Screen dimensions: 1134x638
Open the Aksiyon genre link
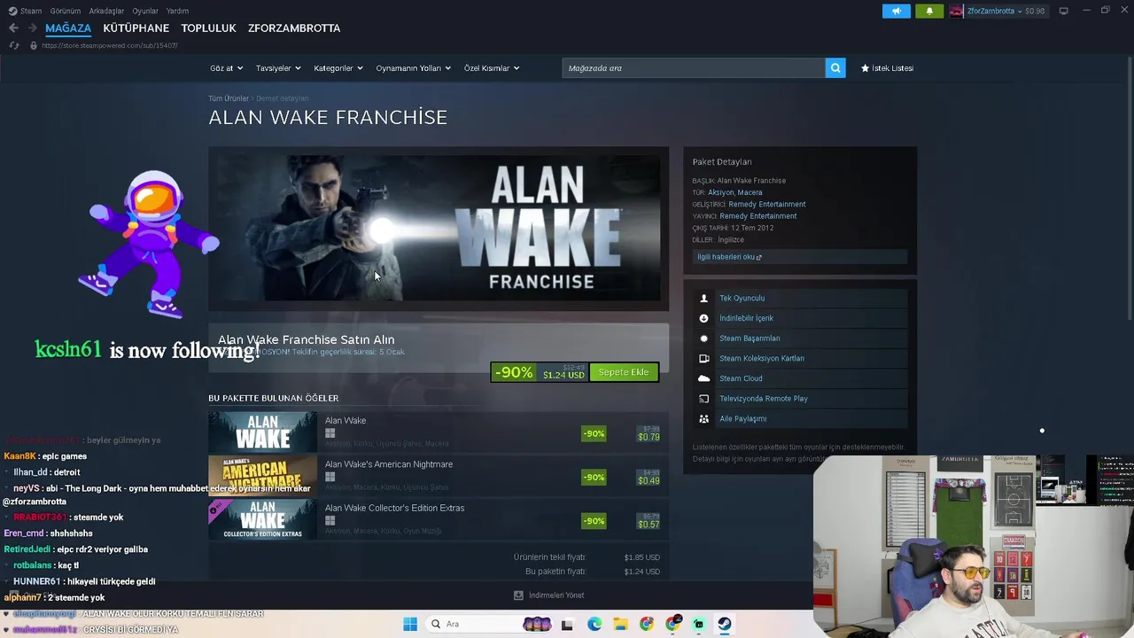pyautogui.click(x=719, y=192)
